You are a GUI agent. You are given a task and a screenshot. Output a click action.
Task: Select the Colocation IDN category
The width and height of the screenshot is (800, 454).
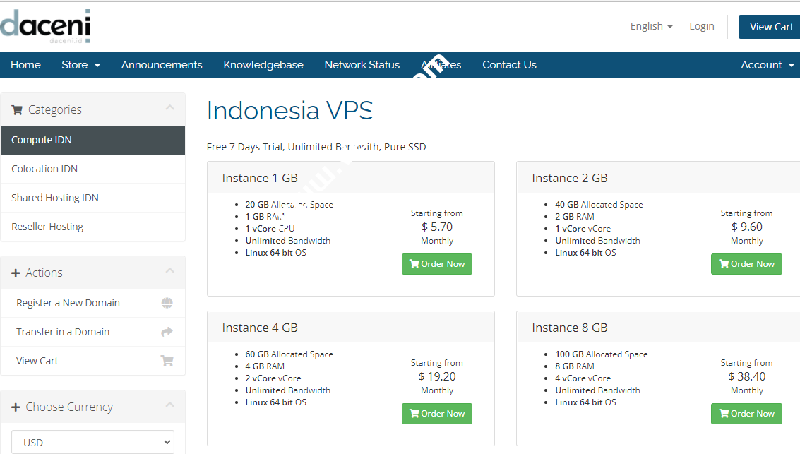[x=44, y=169]
